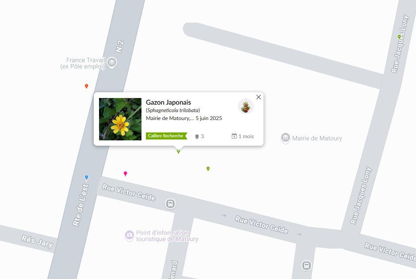Select the pink map pin above Rue Victor Ceide

(x=126, y=174)
